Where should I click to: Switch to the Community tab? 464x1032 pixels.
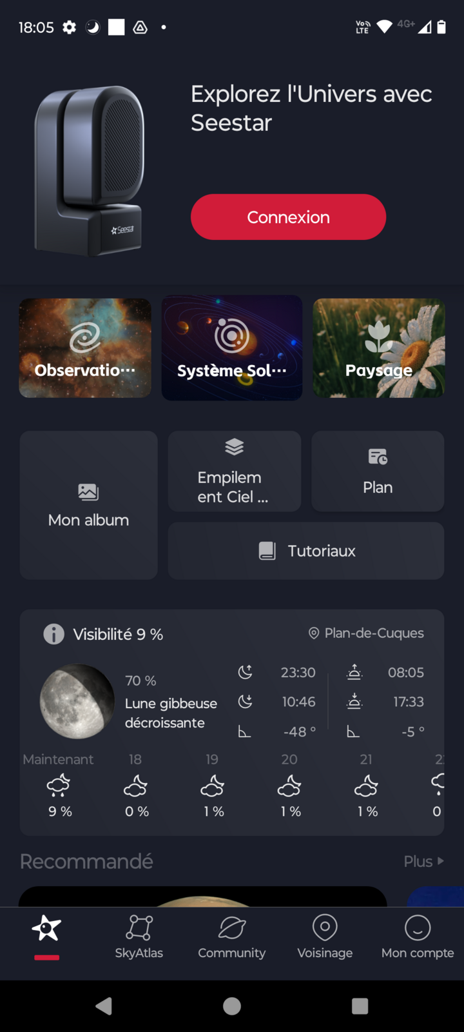232,937
